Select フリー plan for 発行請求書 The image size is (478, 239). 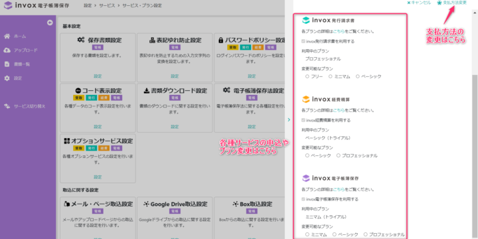(307, 76)
